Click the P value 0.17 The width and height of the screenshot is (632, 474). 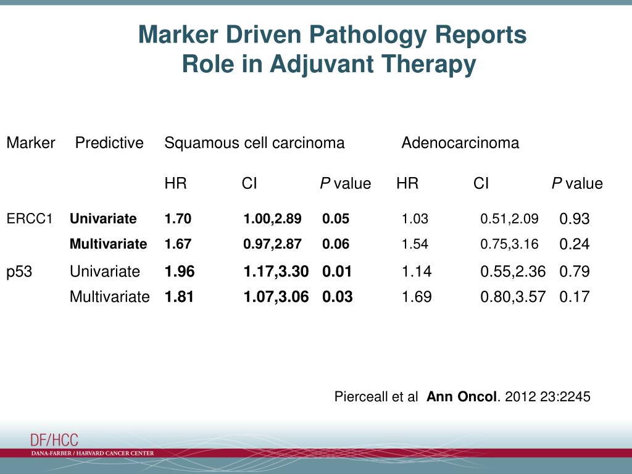[575, 297]
